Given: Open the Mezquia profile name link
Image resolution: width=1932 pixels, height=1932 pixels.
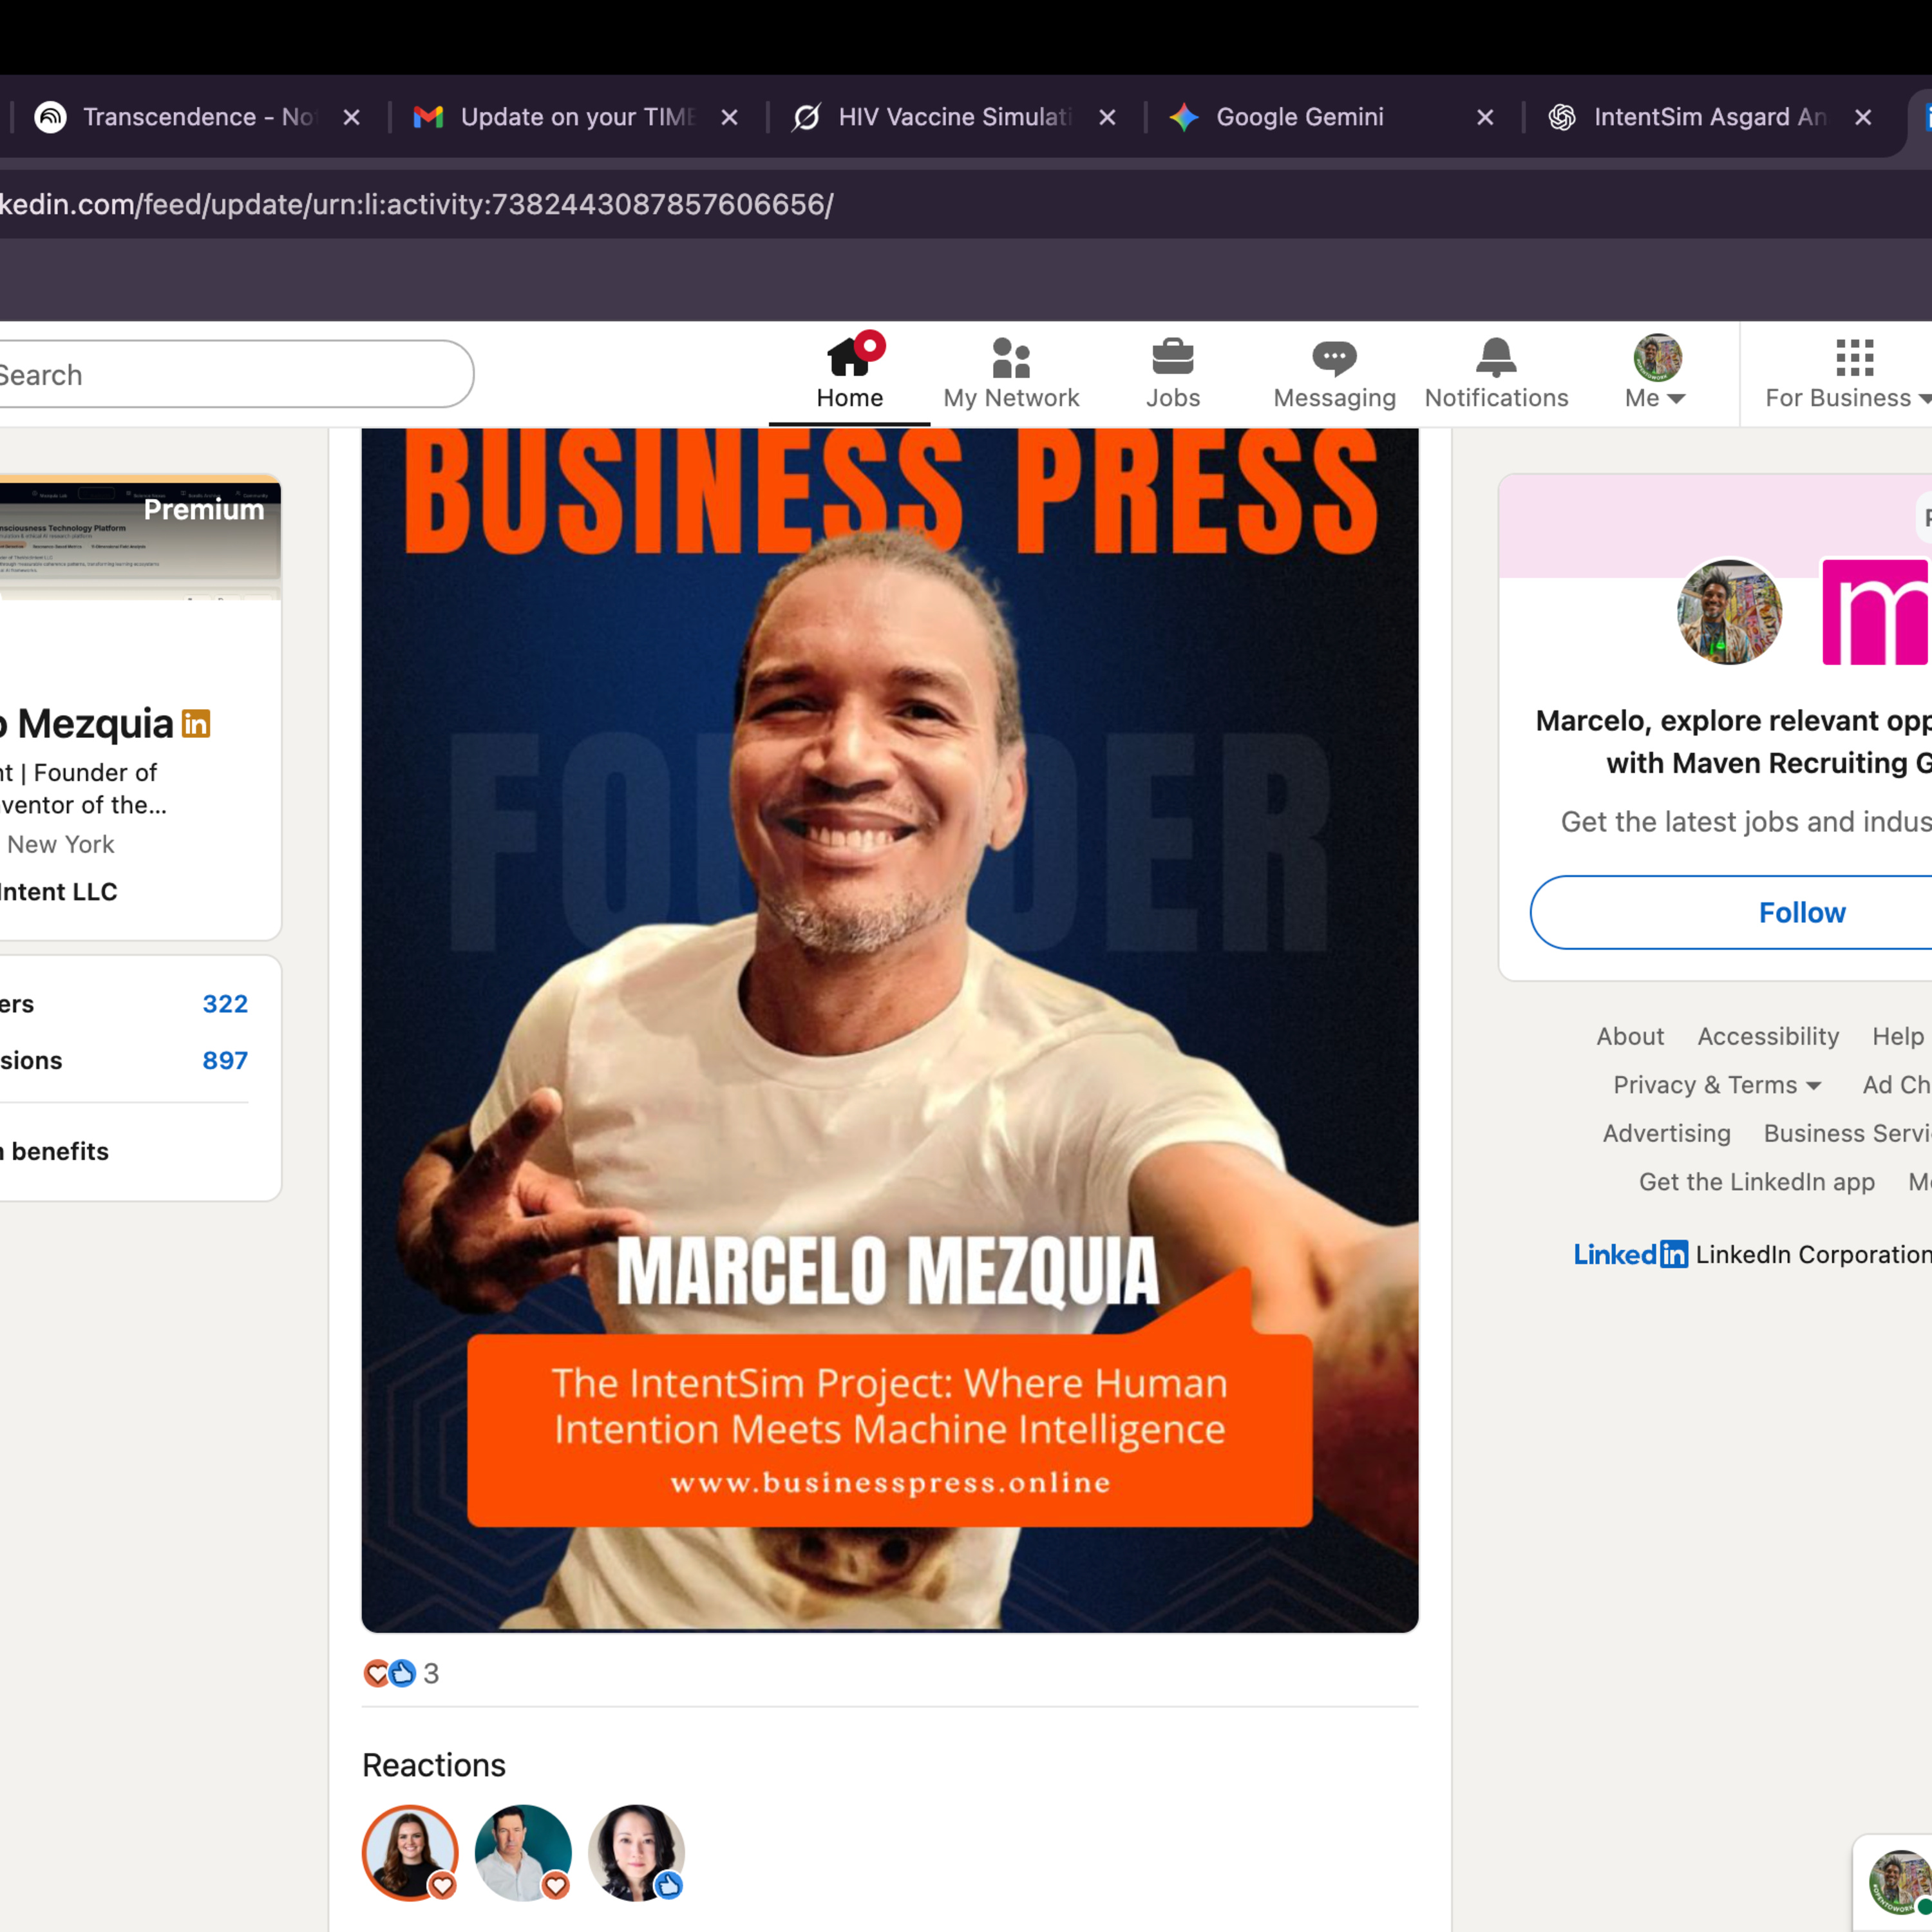Looking at the screenshot, I should point(86,723).
